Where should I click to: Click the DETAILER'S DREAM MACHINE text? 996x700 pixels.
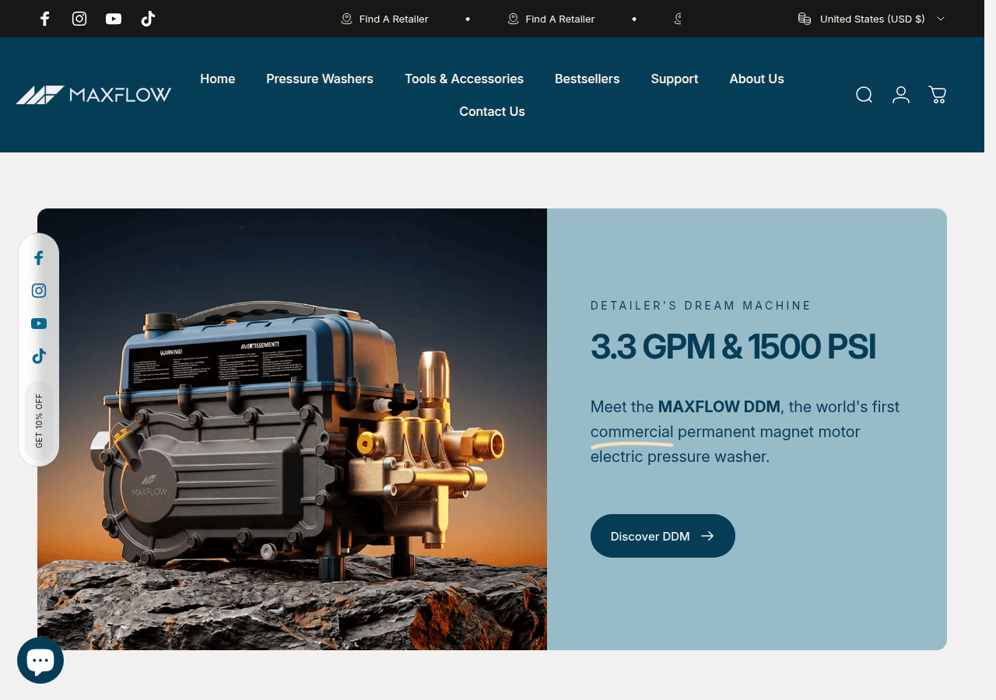(701, 306)
